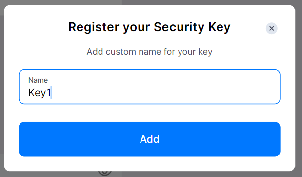Click the word 'Key' in the dialog title
Screen dimensions: 302x177
coord(220,27)
